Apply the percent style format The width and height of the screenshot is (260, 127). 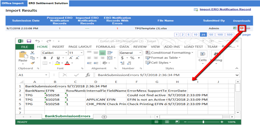tap(132, 58)
